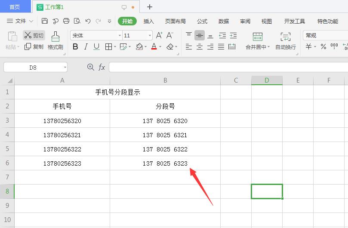This screenshot has width=348, height=228.
Task: Open font size dropdown 11
Action: pyautogui.click(x=150, y=36)
